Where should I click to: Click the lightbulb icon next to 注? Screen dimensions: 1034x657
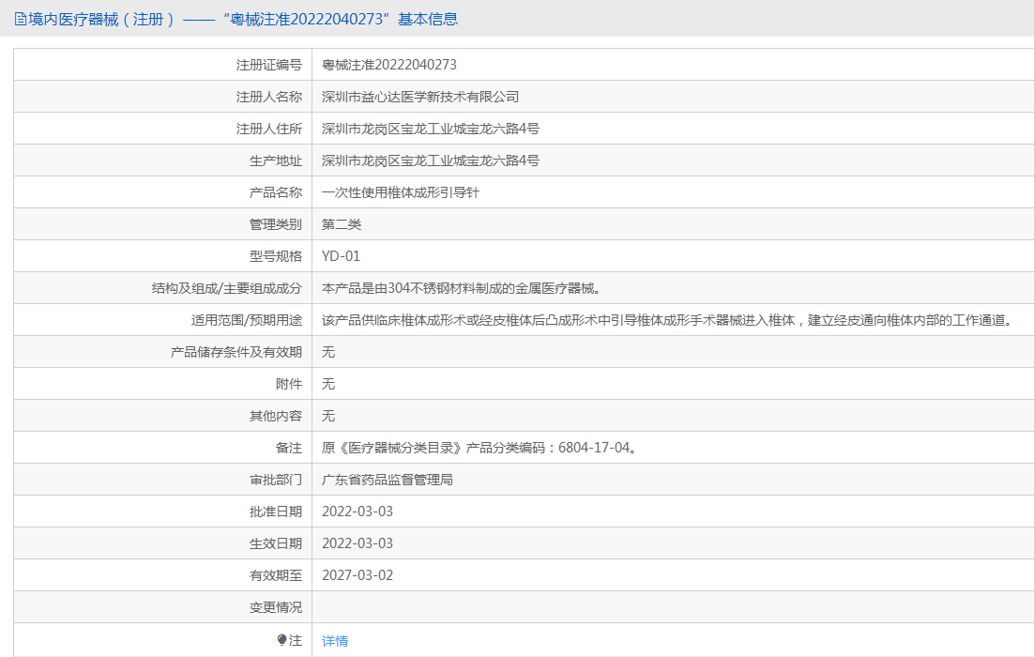(x=281, y=640)
